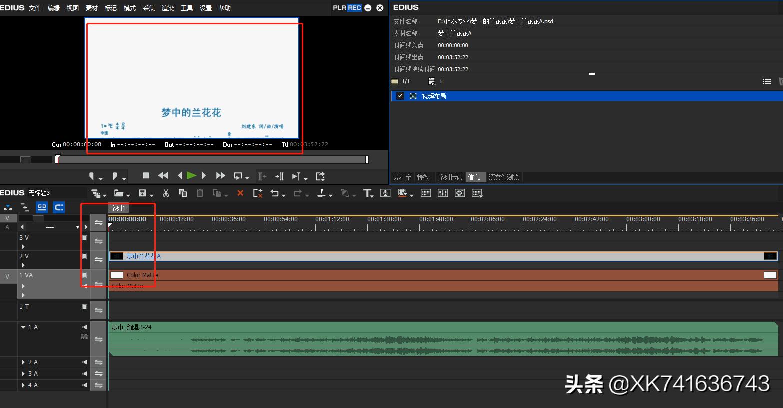Uncheck the 视频布局 checkbox in the 信息 panel
Image resolution: width=783 pixels, height=408 pixels.
coord(399,96)
